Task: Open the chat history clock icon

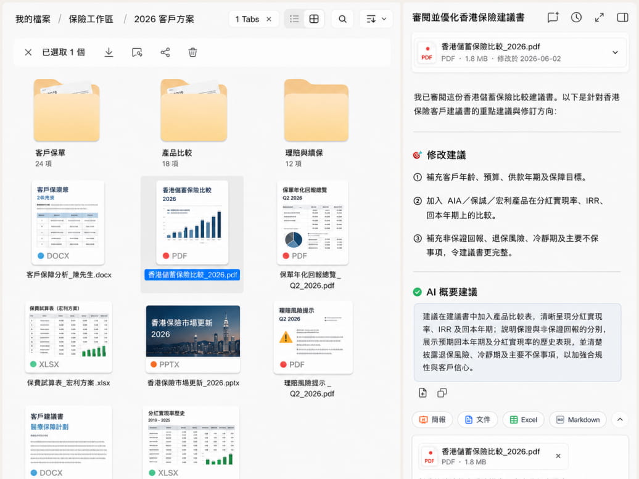Action: pos(576,17)
